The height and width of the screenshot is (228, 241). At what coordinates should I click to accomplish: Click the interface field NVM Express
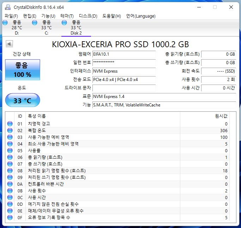click(124, 71)
